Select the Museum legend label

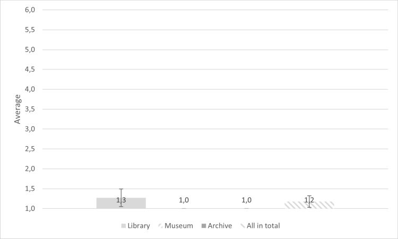tap(179, 226)
